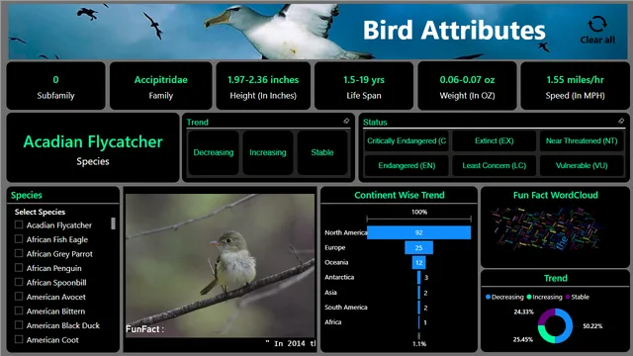
Task: Click the '50.22%' donut label
Action: 592,326
